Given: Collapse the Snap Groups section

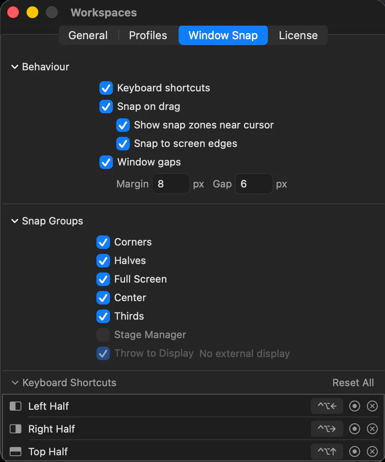Looking at the screenshot, I should 14,221.
